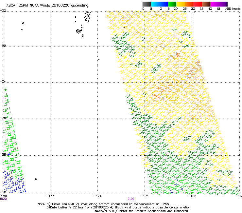Click the purple '9:29' time left of -171
The width and height of the screenshot is (242, 213).
point(131,199)
